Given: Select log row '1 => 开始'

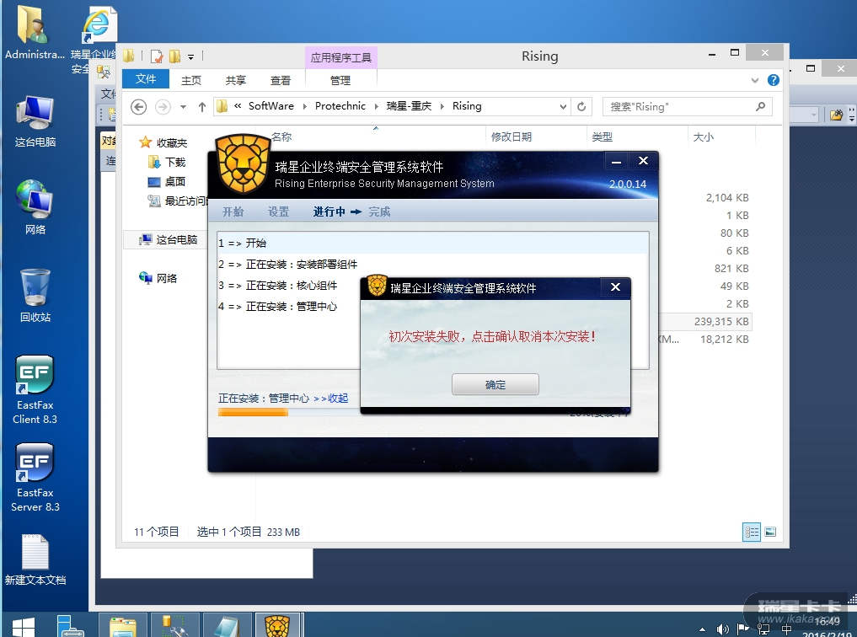Looking at the screenshot, I should pyautogui.click(x=433, y=244).
